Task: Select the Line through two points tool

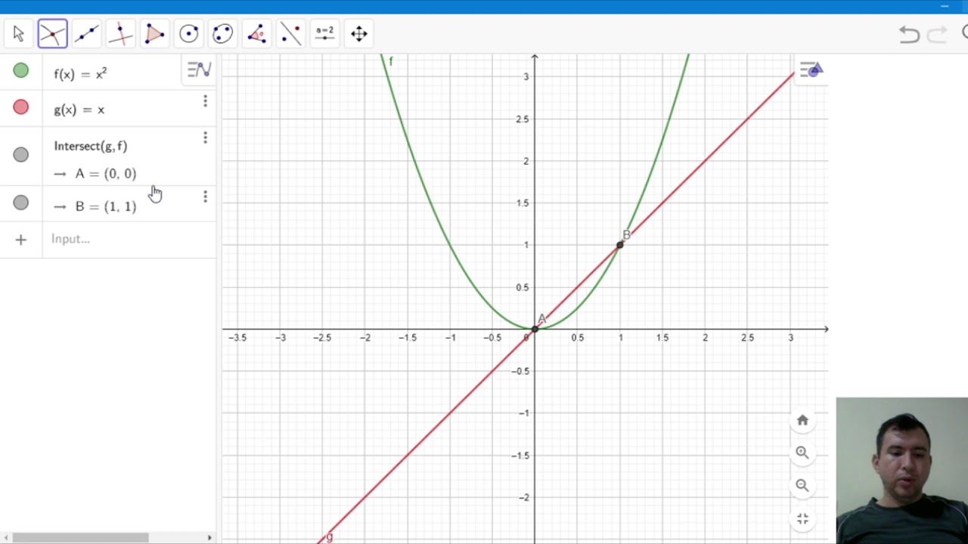Action: coord(87,34)
